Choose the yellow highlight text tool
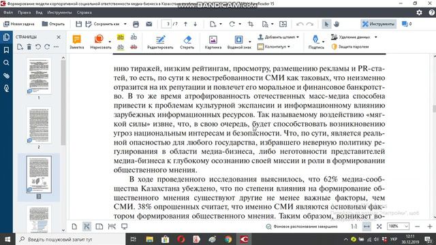The width and height of the screenshot is (436, 245). [x=121, y=37]
